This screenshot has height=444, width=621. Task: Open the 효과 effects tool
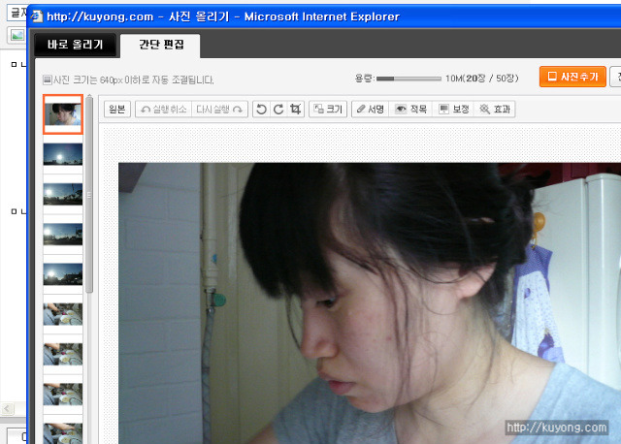click(x=495, y=110)
